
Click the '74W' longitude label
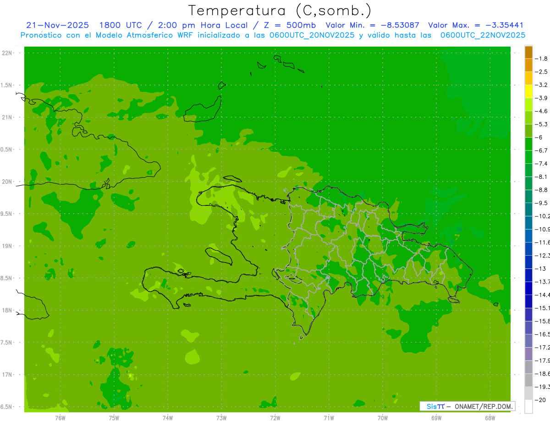pyautogui.click(x=167, y=418)
